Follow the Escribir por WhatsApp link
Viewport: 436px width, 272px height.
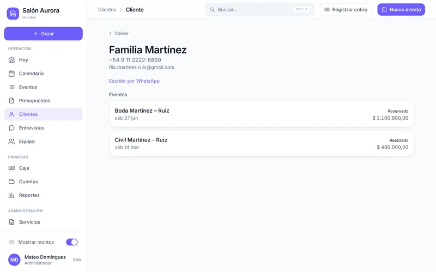(134, 81)
